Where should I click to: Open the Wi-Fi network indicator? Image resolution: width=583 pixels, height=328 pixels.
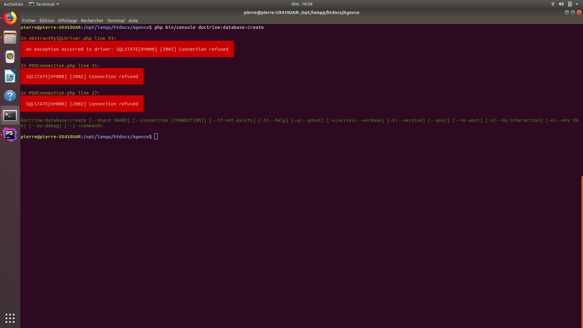pos(553,4)
